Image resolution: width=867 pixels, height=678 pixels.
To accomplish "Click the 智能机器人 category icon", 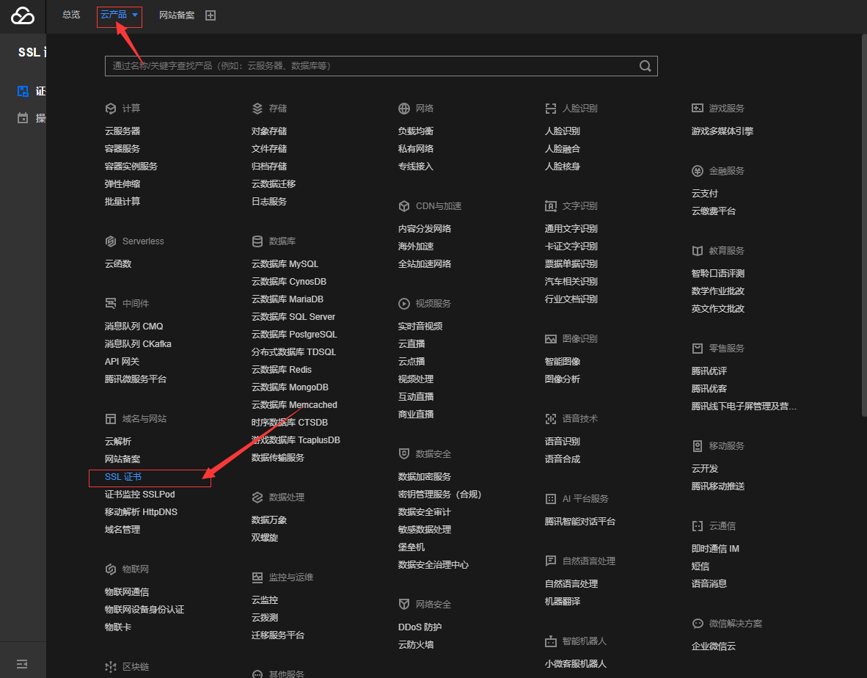I will click(x=551, y=641).
